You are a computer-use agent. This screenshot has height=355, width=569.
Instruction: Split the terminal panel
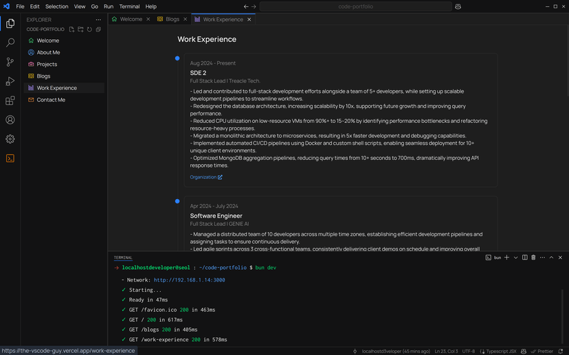coord(525,257)
